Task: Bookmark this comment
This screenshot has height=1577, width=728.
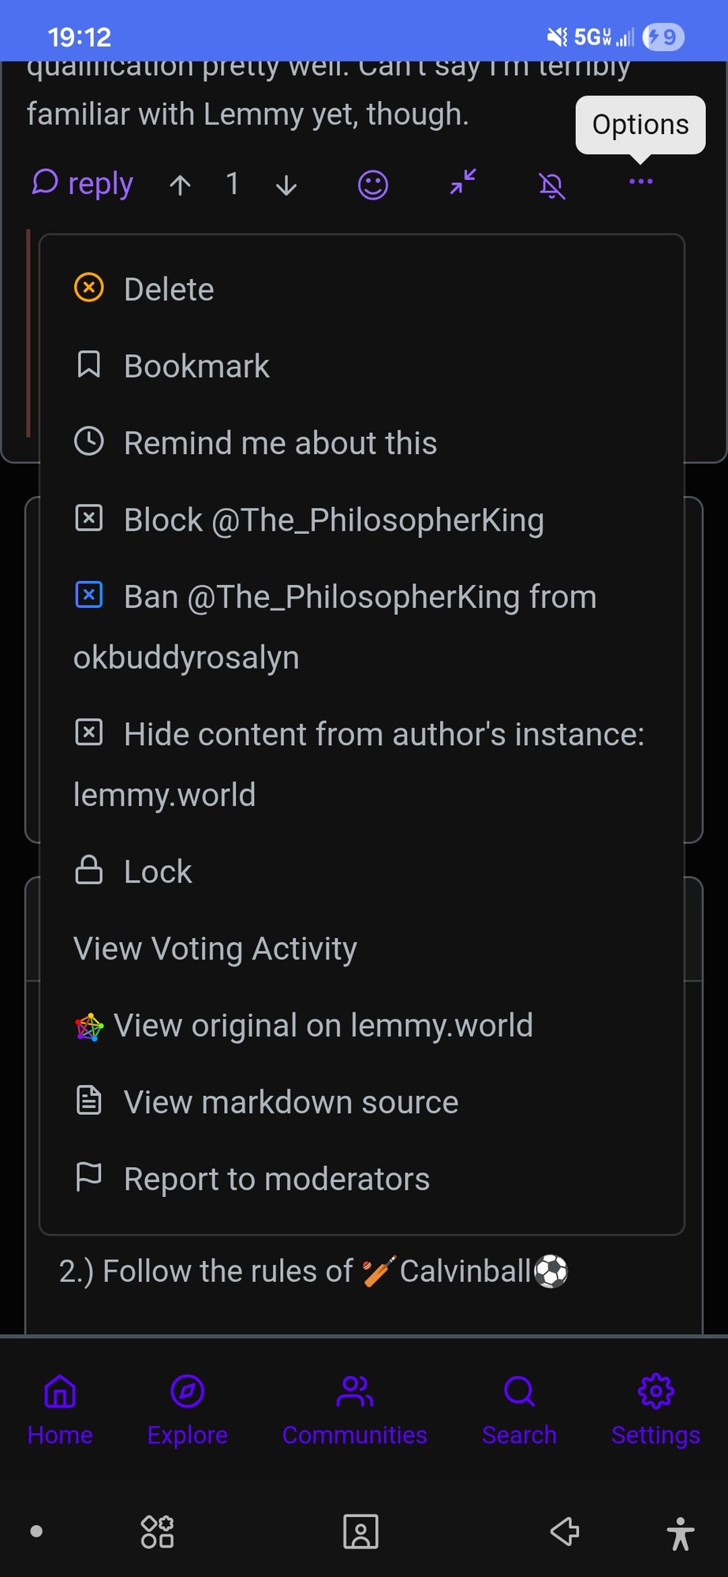Action: 196,366
